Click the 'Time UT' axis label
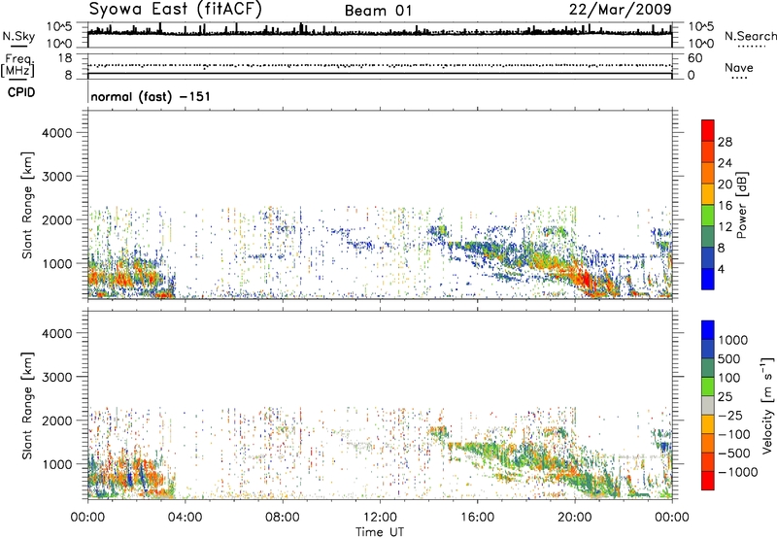The width and height of the screenshot is (777, 538). 380,532
